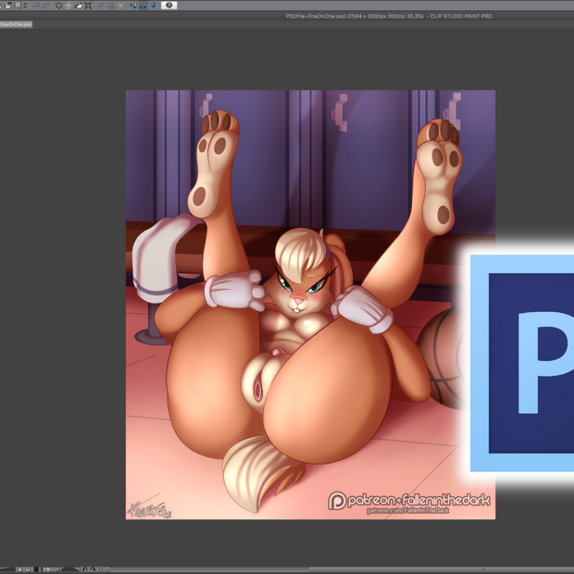This screenshot has height=574, width=574.
Task: Toggle Snap to Ruler
Action: point(133,5)
